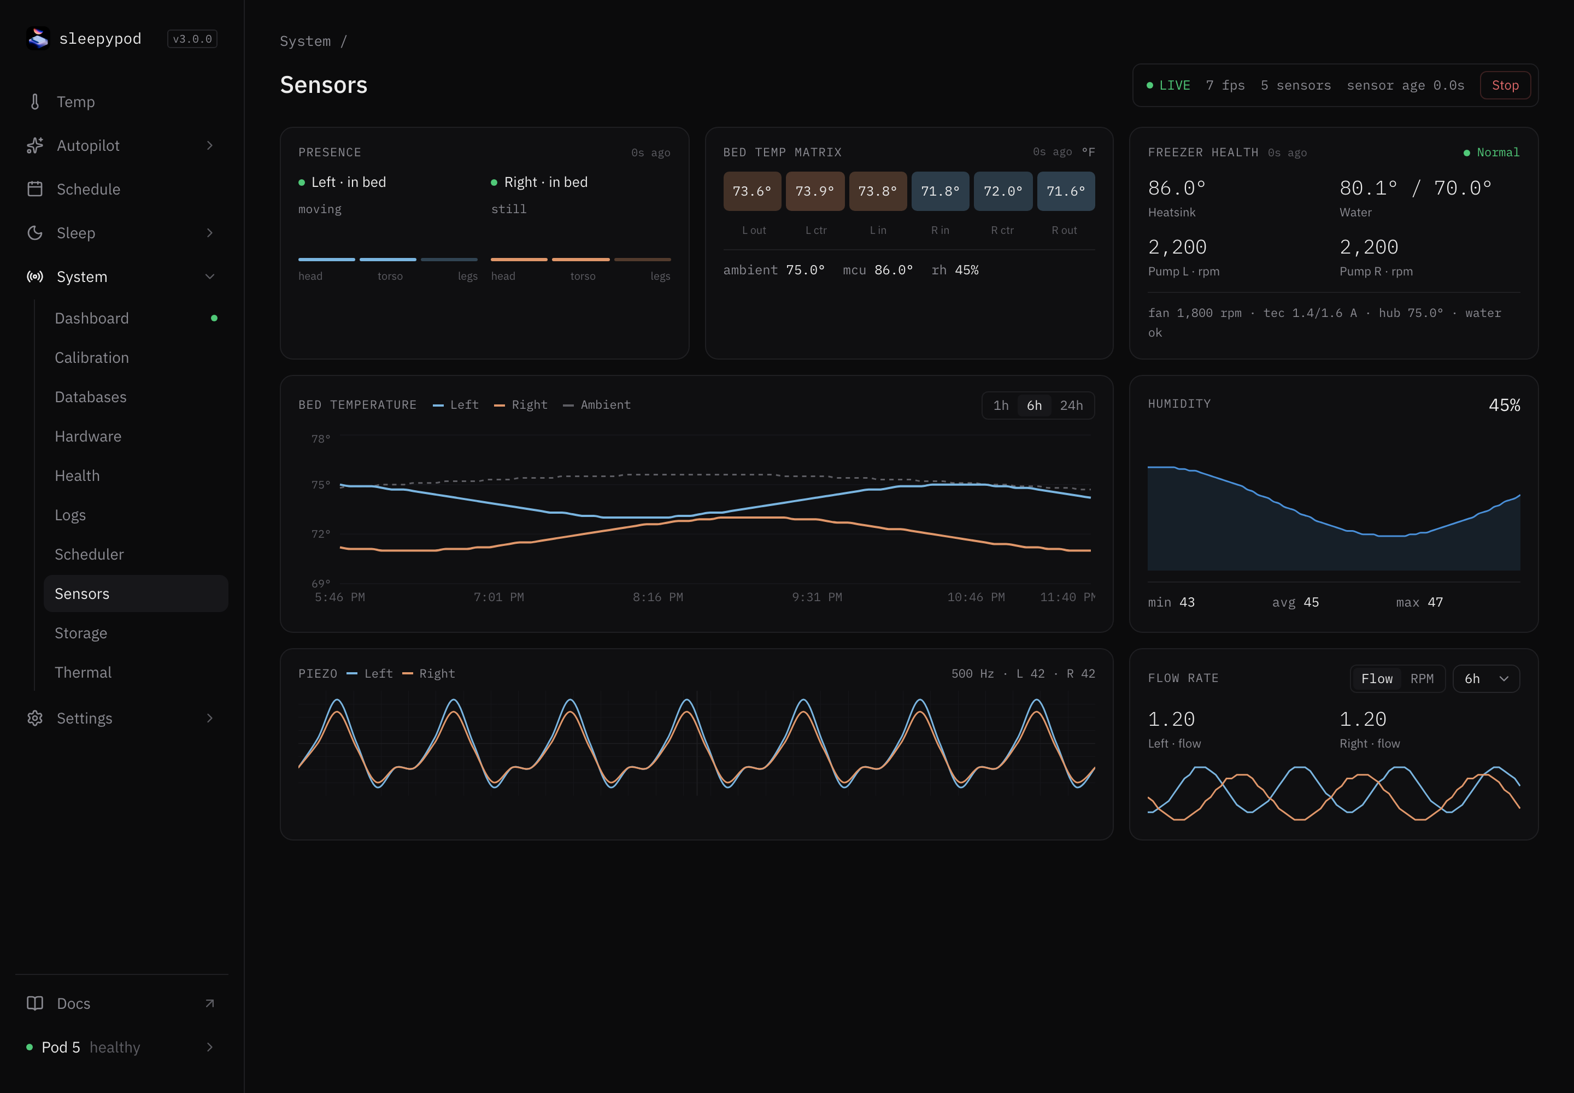Open the Flow Rate 6h dropdown
Viewport: 1574px width, 1093px height.
[x=1485, y=679]
